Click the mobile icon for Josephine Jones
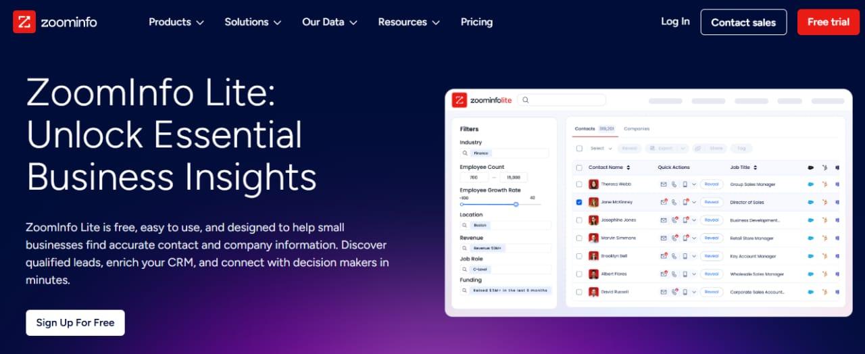This screenshot has height=354, width=865. pos(685,220)
